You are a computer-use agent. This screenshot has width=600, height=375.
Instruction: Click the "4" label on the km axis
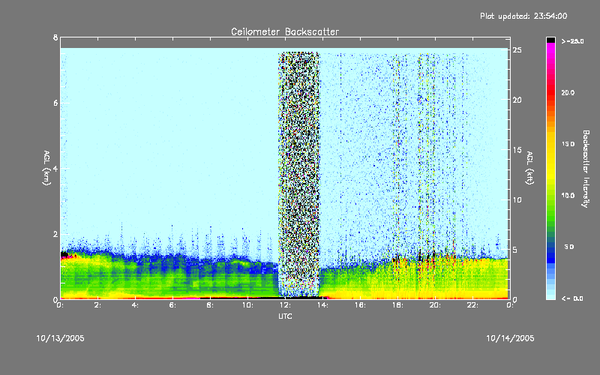coord(55,168)
